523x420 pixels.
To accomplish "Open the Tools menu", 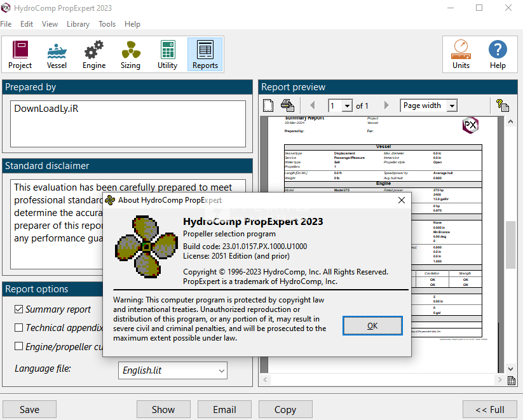I will (x=107, y=24).
